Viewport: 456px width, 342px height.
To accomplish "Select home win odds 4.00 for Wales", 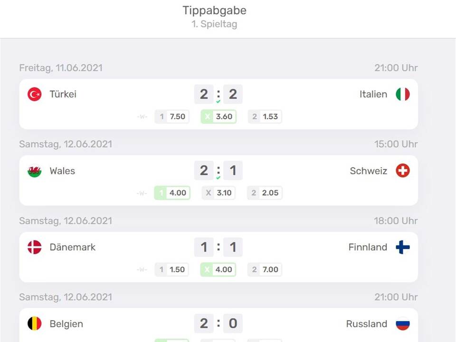I will click(172, 193).
